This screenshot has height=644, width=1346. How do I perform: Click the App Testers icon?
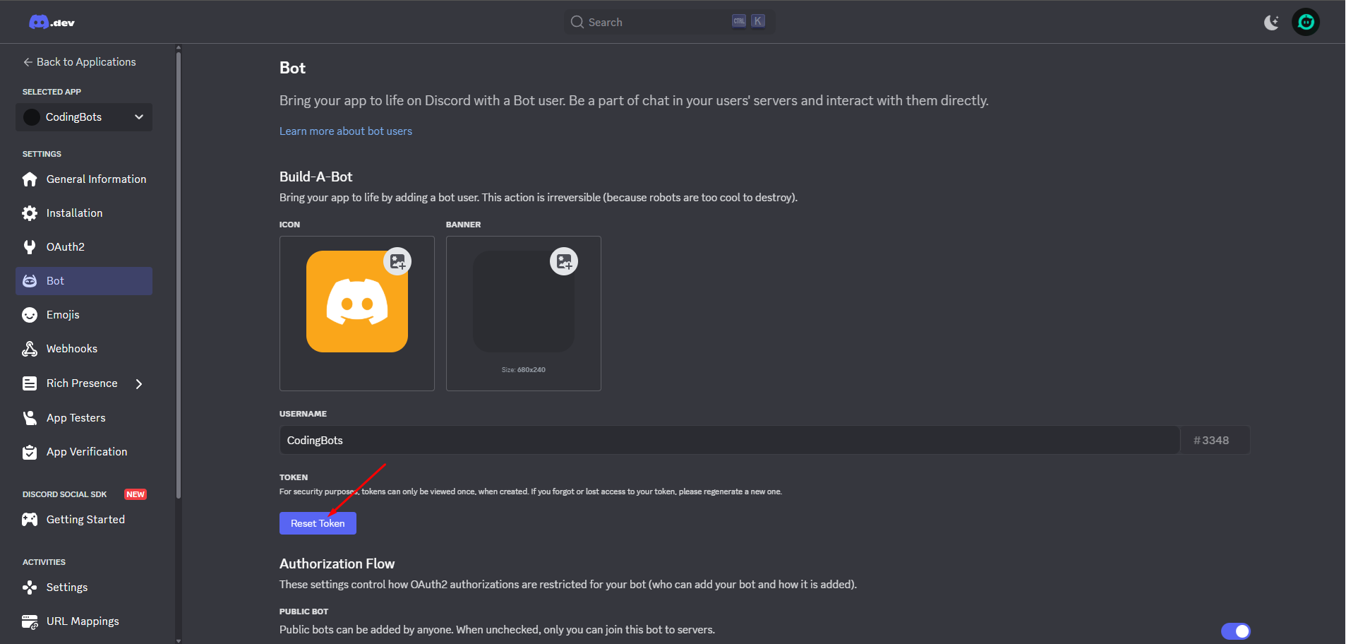30,418
